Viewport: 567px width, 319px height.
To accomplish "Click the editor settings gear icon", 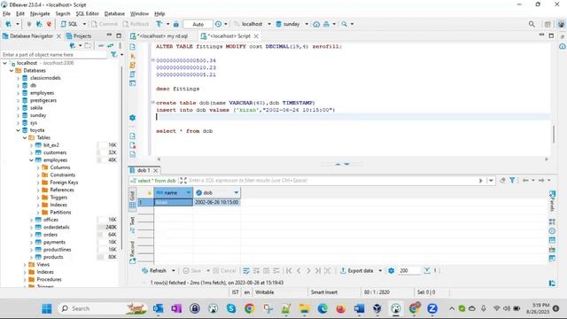I will coord(132,118).
